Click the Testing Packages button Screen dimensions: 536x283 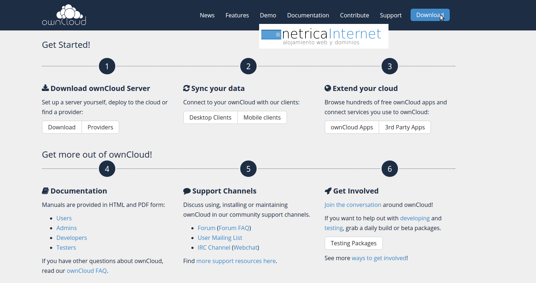(x=354, y=243)
